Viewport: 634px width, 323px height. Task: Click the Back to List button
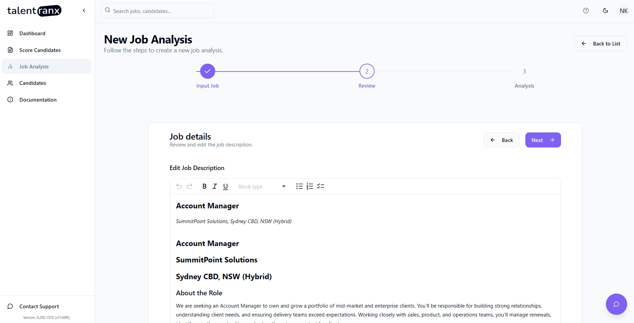600,43
